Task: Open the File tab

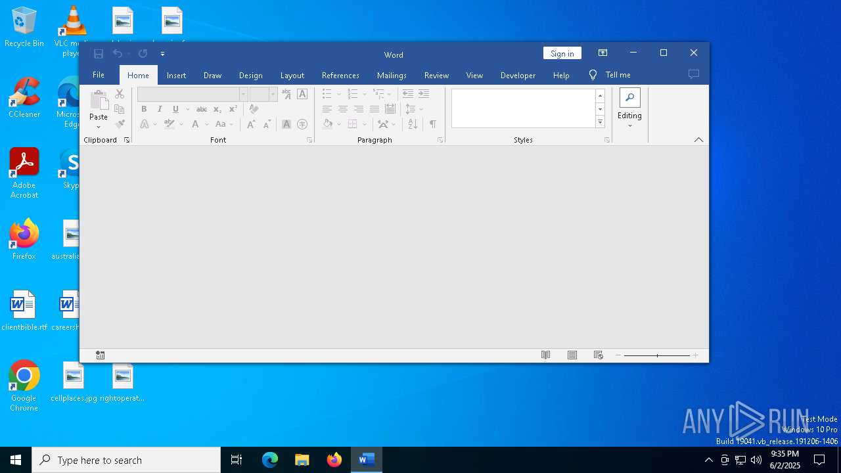Action: point(99,75)
